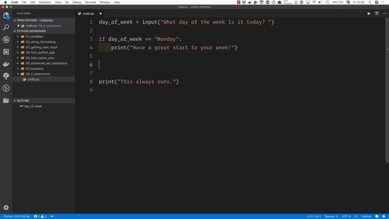This screenshot has width=389, height=219.
Task: Click Ln, Col cursor position indicator
Action: pyautogui.click(x=314, y=217)
